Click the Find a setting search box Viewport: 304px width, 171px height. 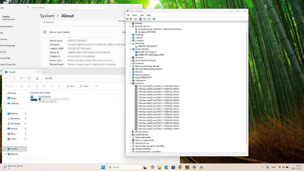coord(66,8)
